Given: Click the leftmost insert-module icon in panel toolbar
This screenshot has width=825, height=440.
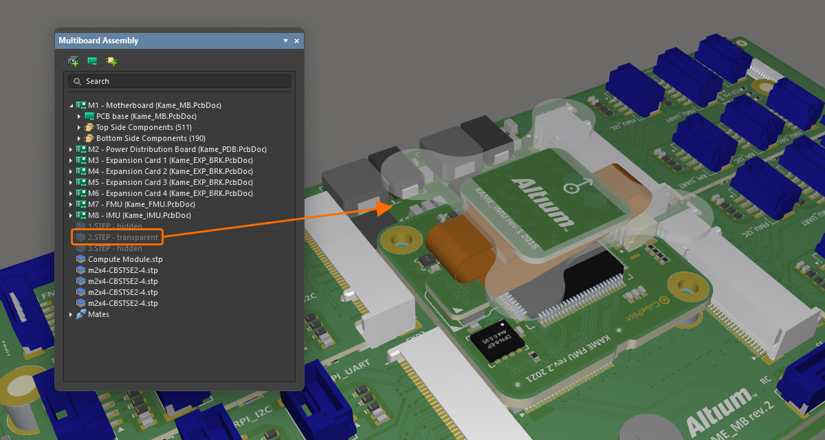Looking at the screenshot, I should [73, 61].
